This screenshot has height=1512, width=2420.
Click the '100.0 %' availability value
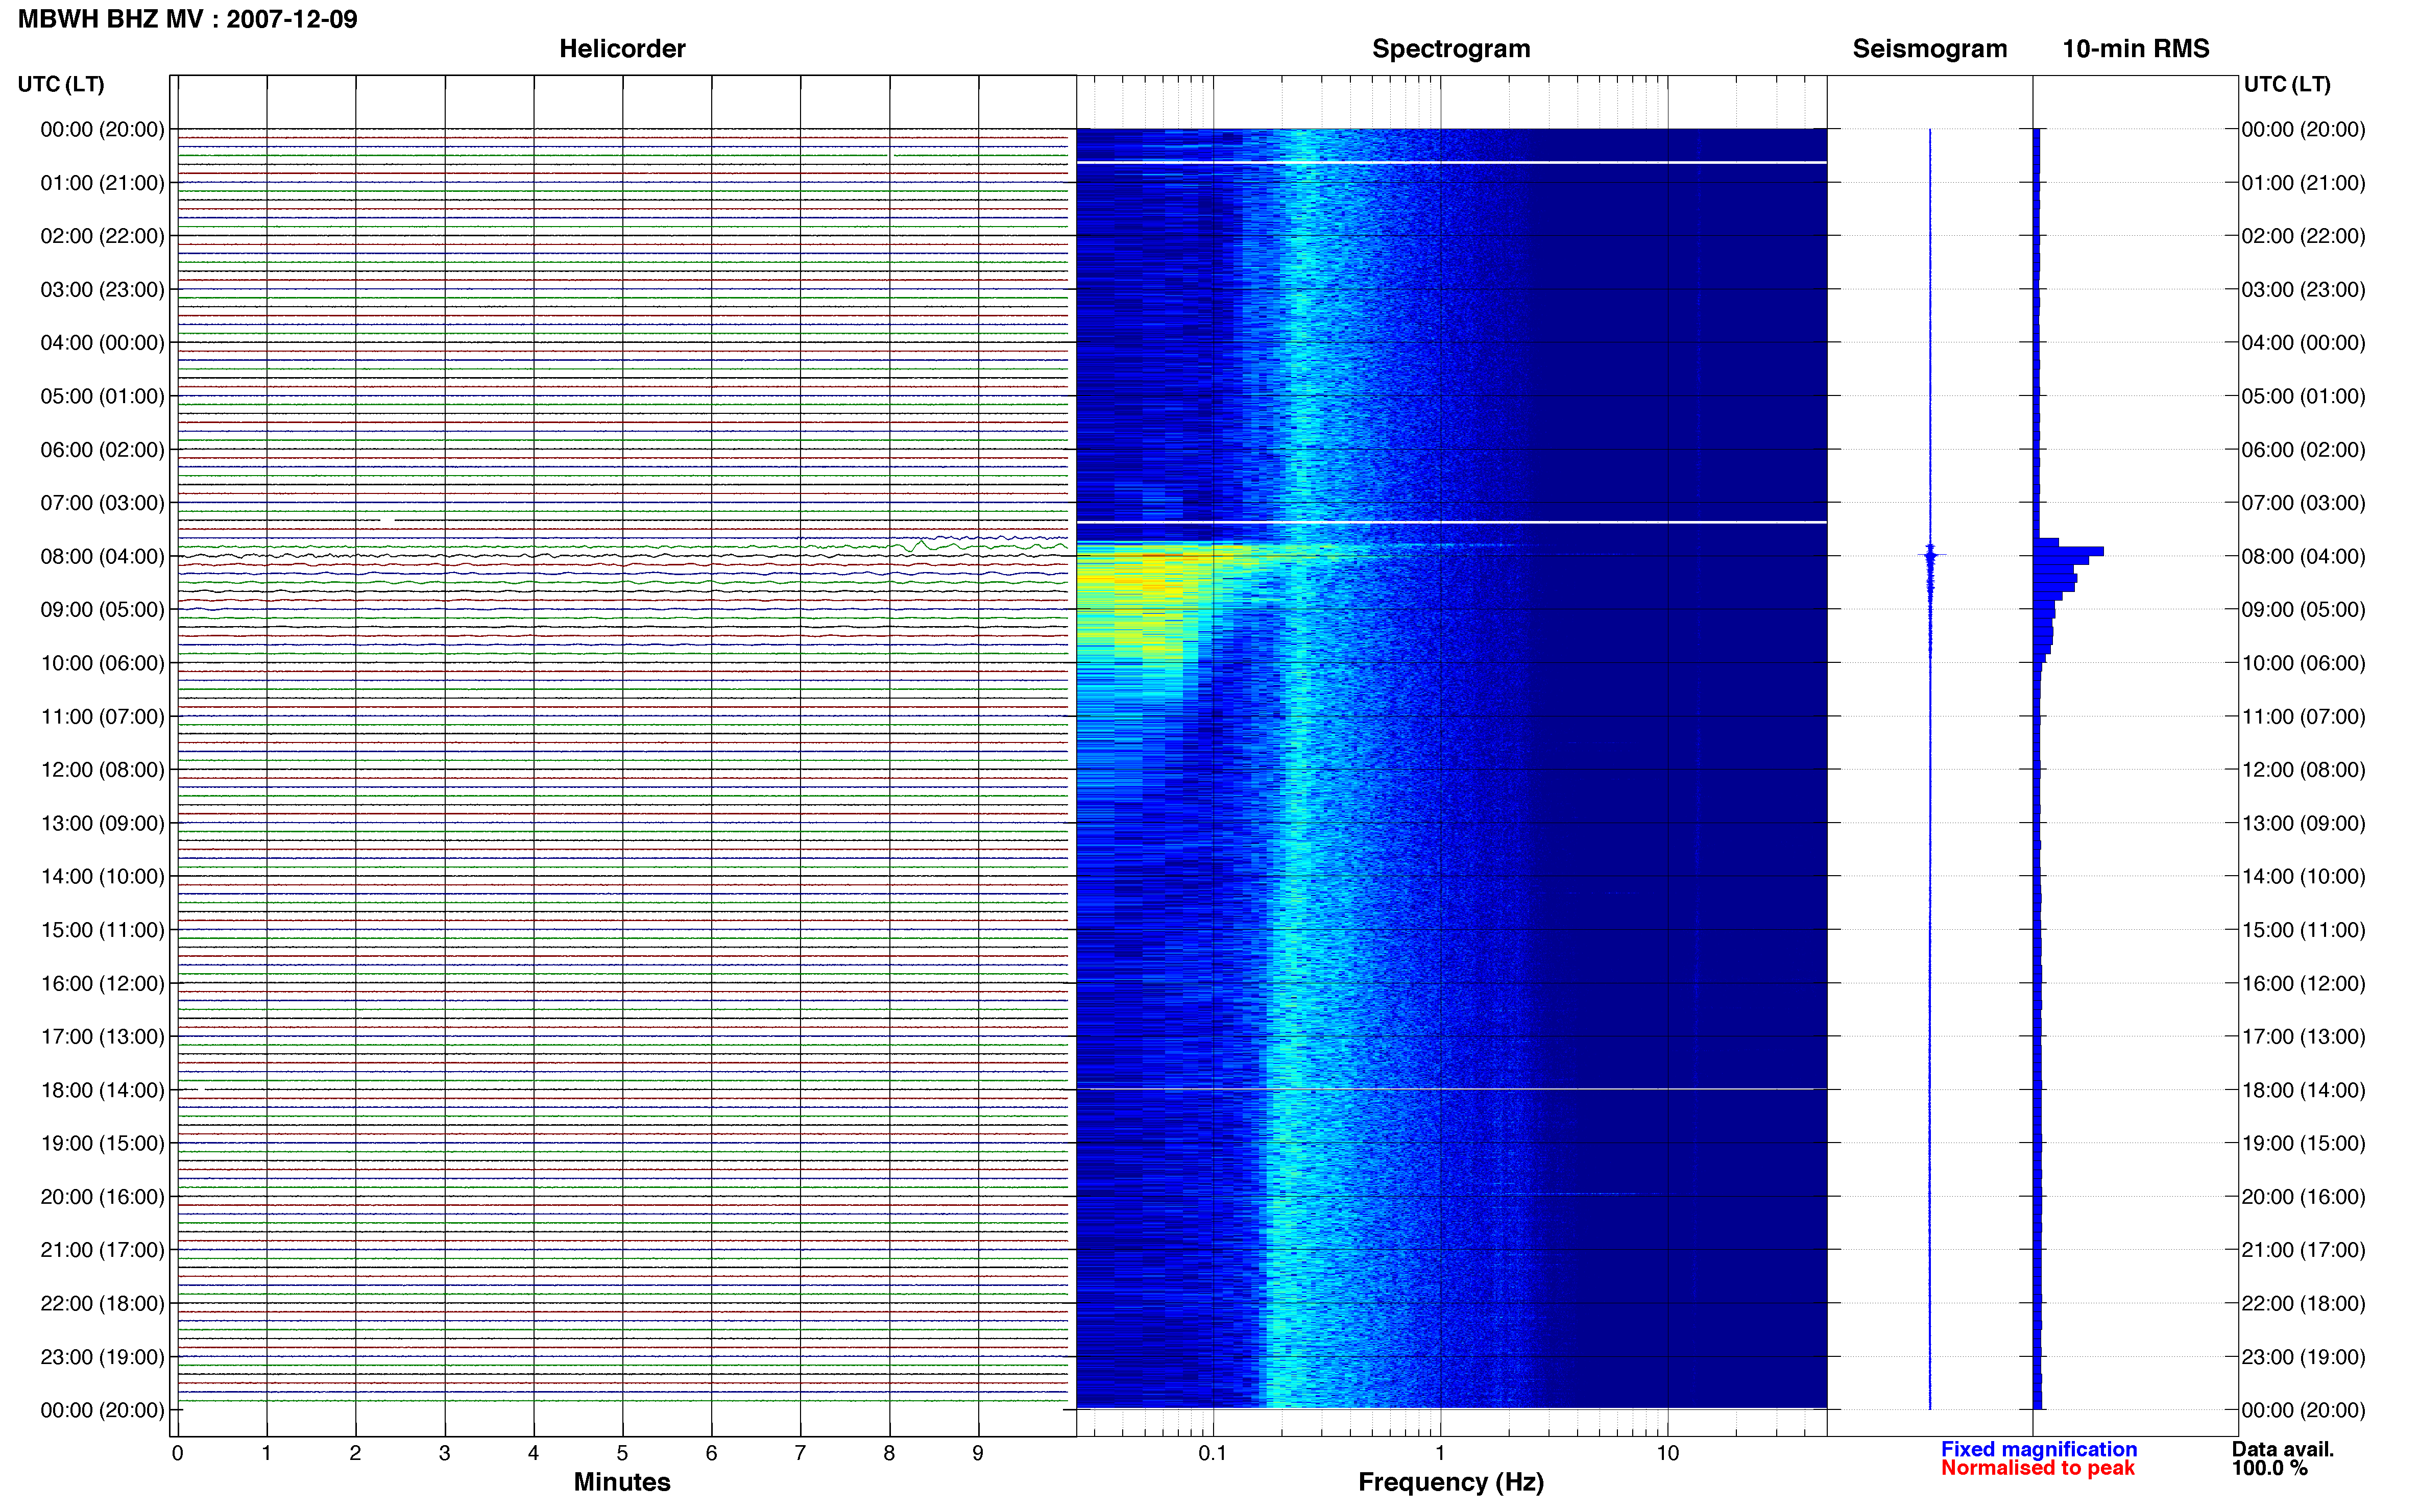coord(2269,1468)
